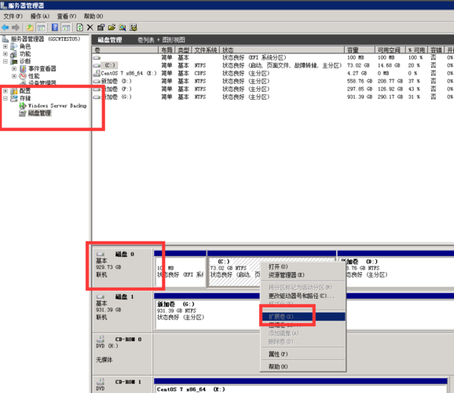Sort by the 容量 column header
454x393 pixels.
pos(360,50)
